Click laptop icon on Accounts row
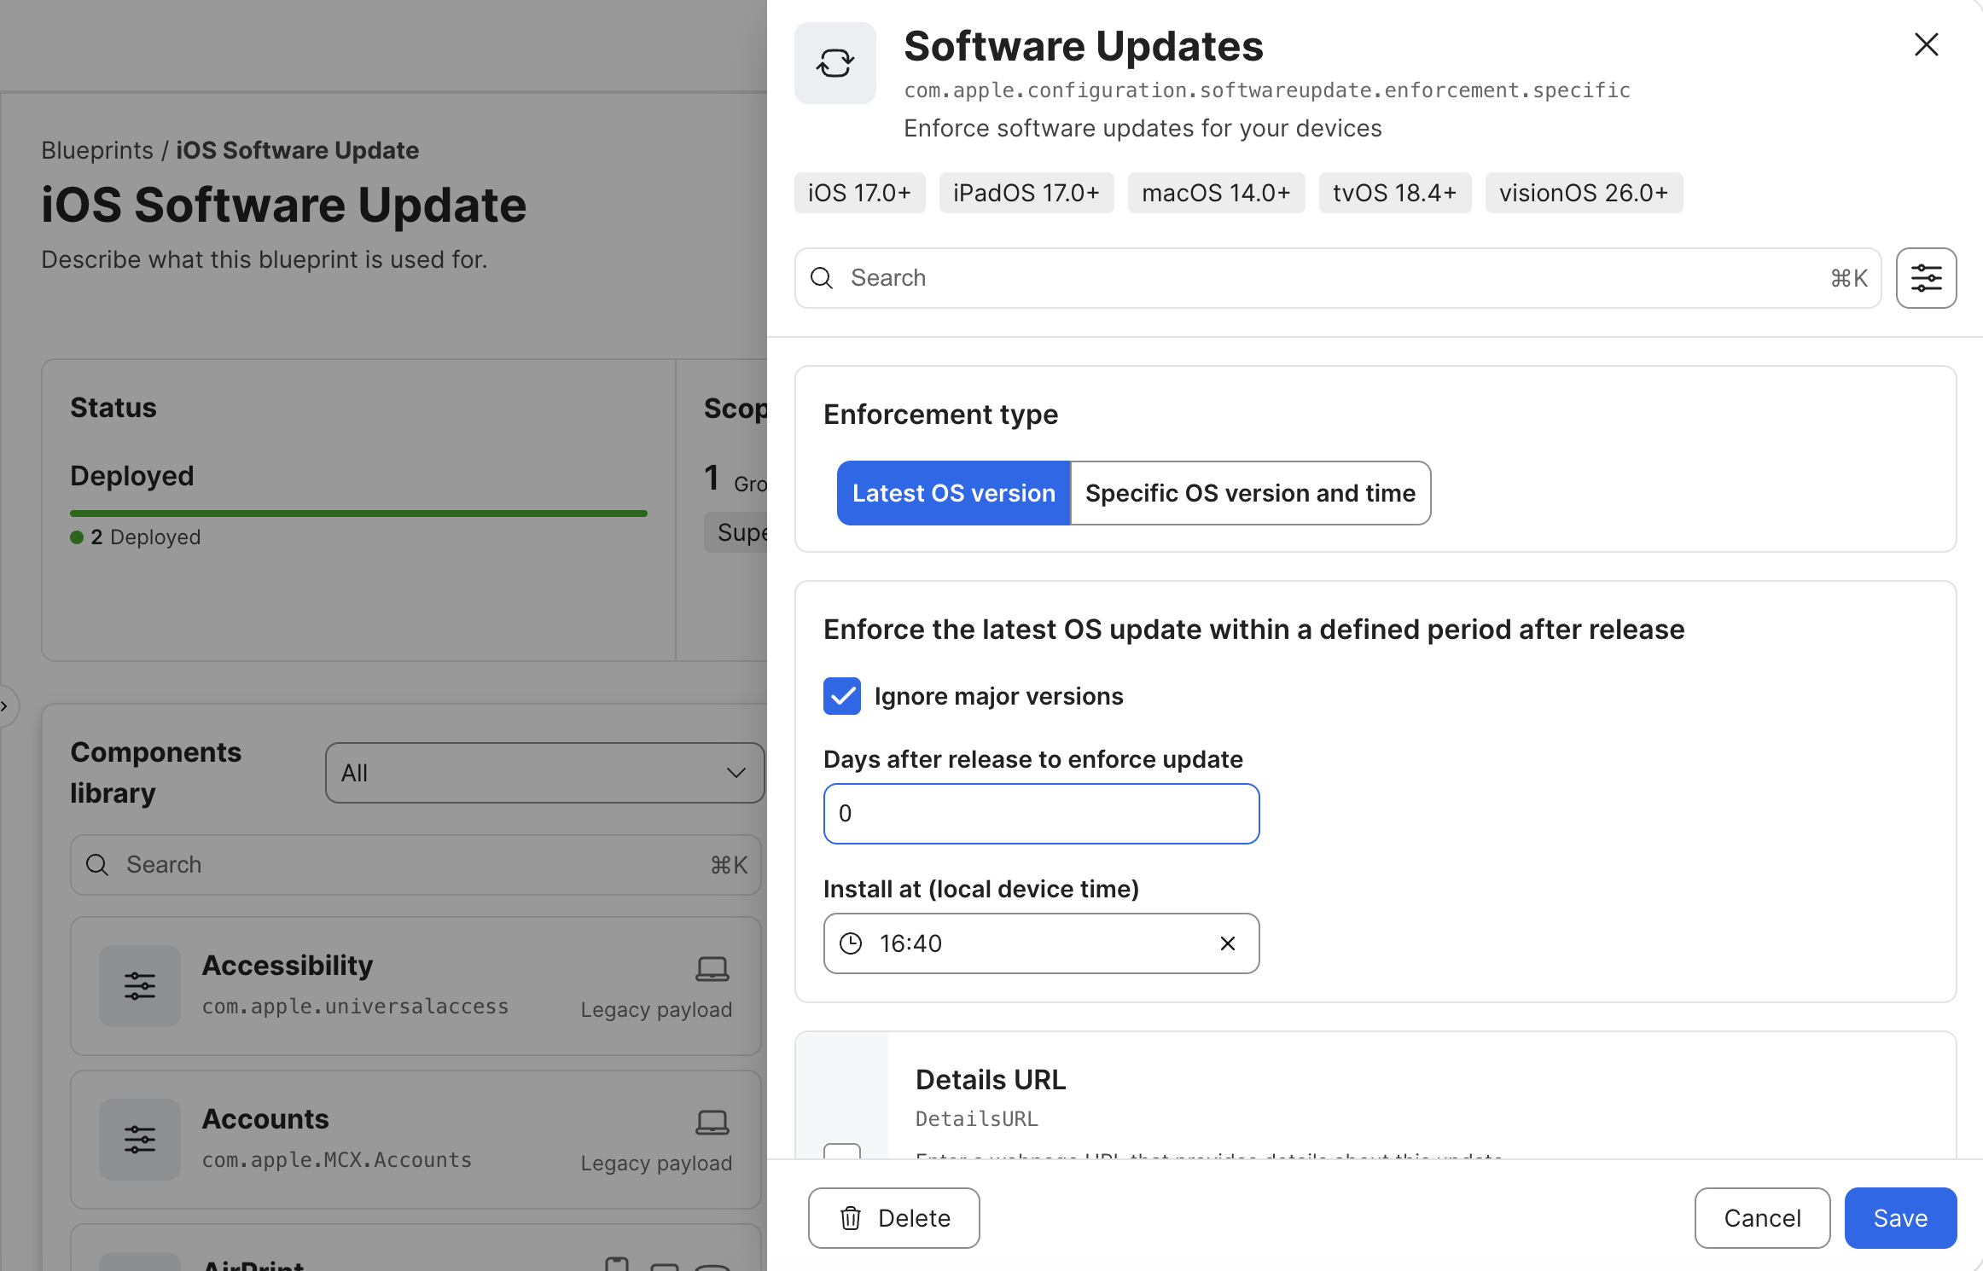 [x=712, y=1122]
